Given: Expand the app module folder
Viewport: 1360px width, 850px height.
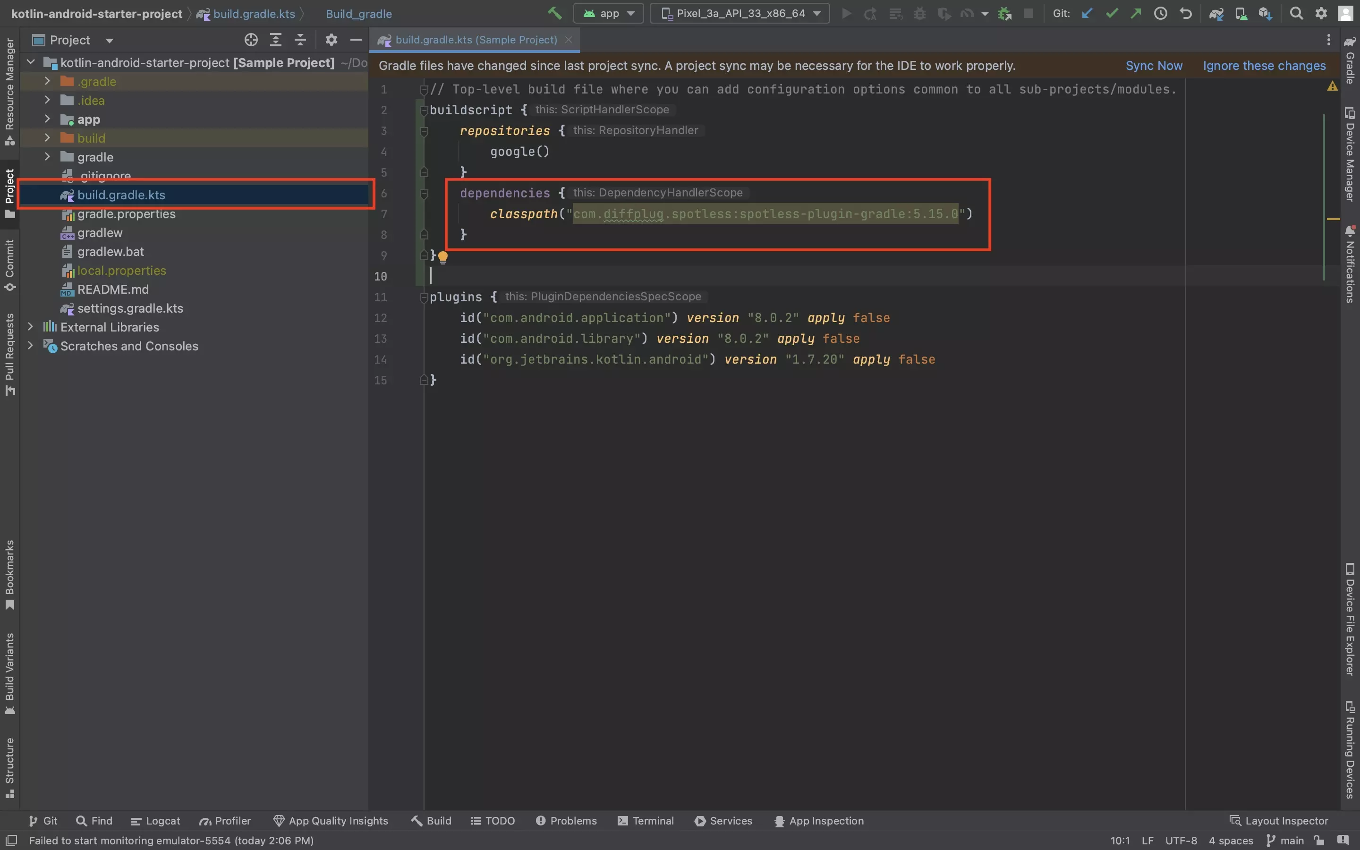Looking at the screenshot, I should 47,119.
